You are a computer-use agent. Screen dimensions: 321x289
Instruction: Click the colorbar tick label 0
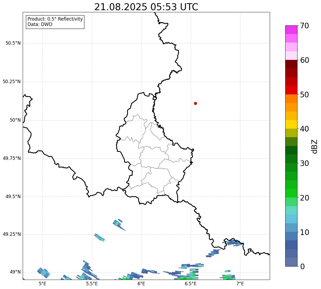pyautogui.click(x=302, y=267)
